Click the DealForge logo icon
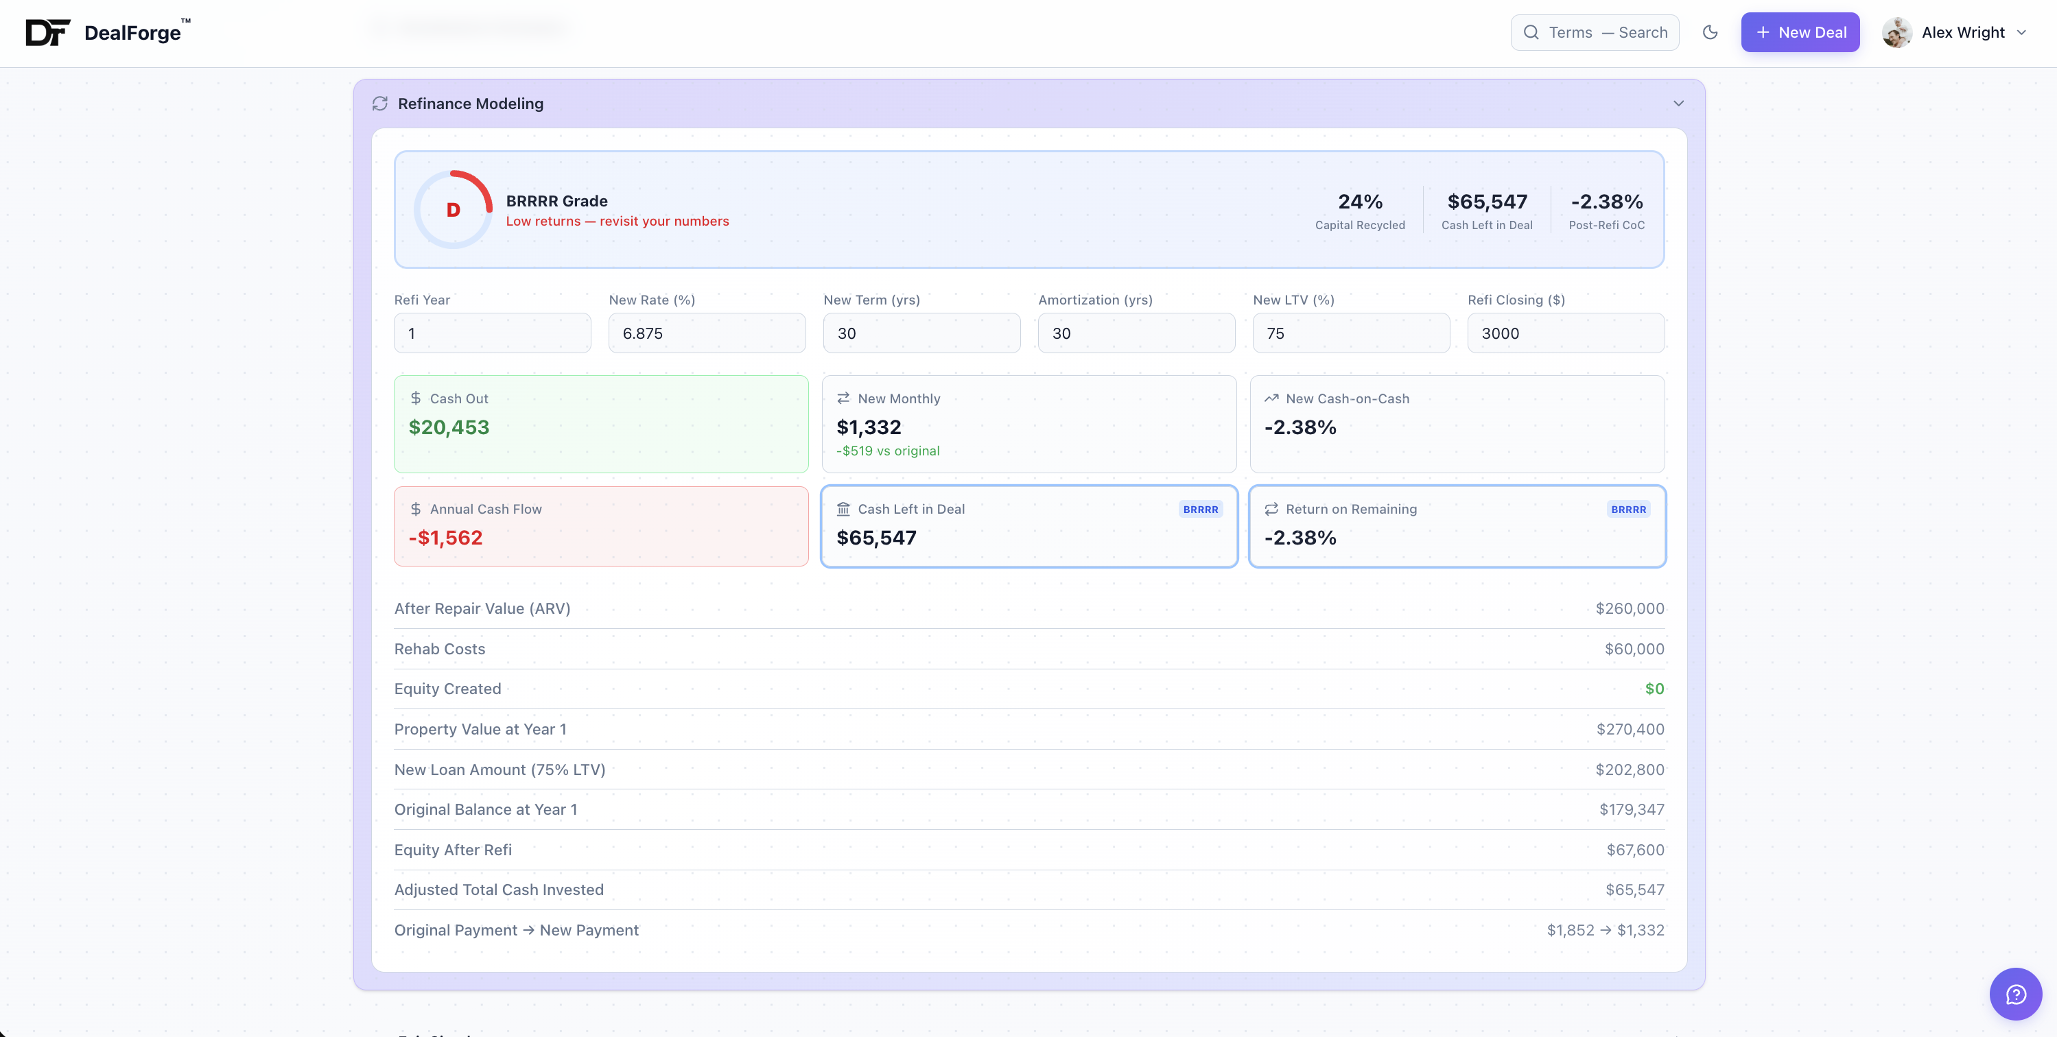 47,33
